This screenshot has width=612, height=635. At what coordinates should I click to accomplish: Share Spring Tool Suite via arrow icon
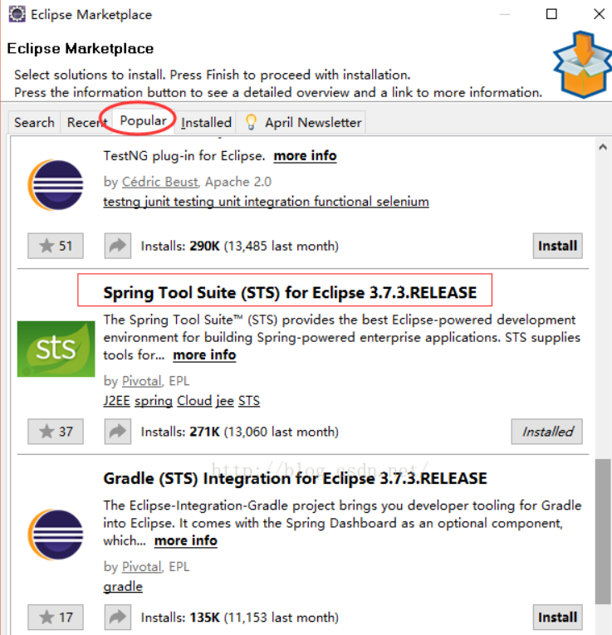[118, 432]
